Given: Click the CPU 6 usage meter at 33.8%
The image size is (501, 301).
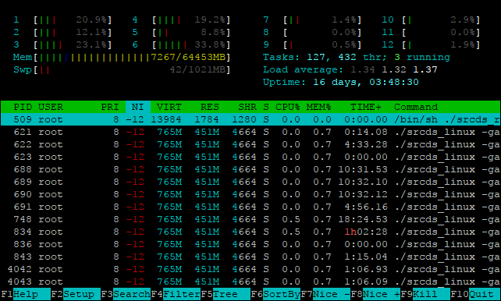Looking at the screenshot, I should (x=181, y=44).
